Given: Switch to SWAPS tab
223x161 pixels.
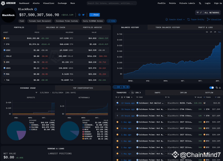Looking at the screenshot, I should (157, 93).
